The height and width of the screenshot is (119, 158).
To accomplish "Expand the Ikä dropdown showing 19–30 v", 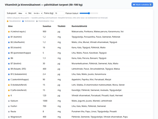I will 37,13.
